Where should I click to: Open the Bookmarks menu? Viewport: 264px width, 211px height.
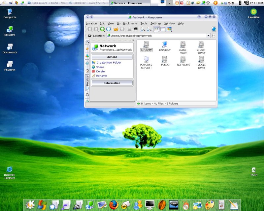[130, 23]
